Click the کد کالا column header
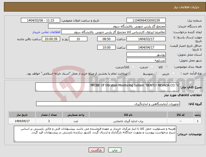The image size is (206, 157). [181, 115]
